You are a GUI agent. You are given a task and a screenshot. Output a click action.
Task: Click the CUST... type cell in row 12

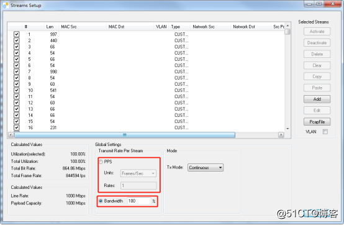tap(181, 103)
